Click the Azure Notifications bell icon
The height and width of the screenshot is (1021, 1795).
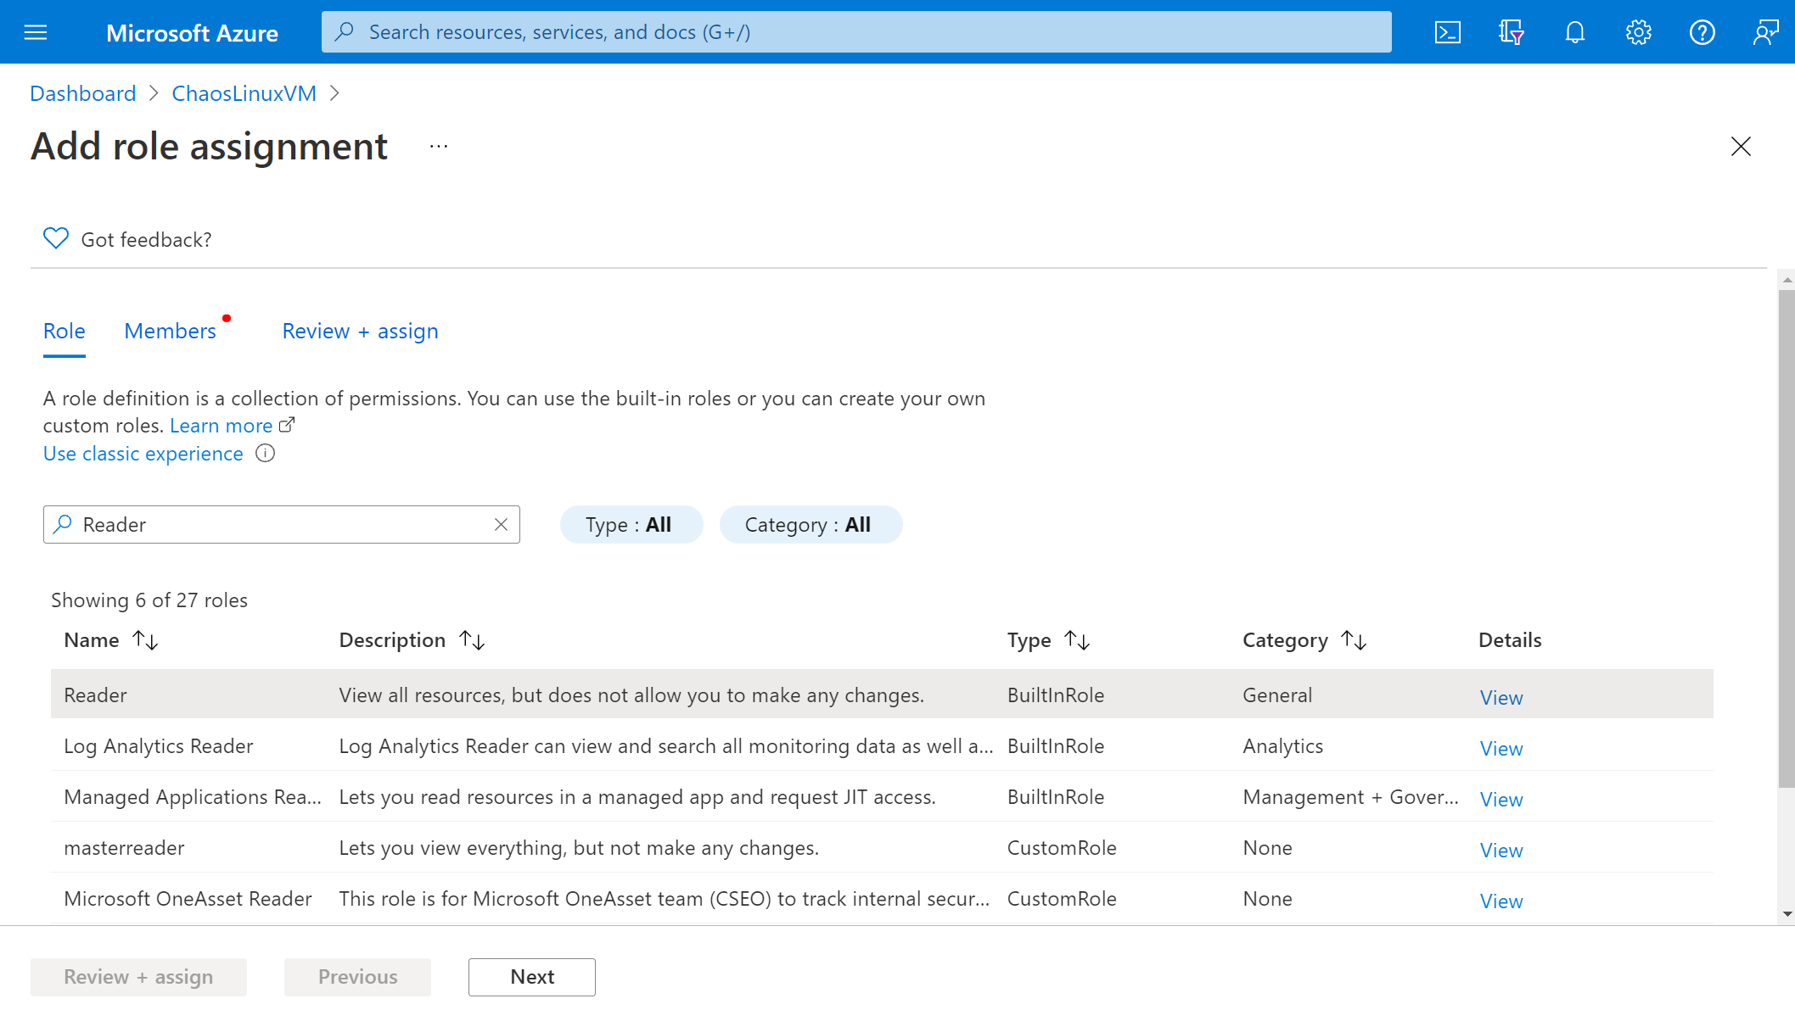point(1573,32)
